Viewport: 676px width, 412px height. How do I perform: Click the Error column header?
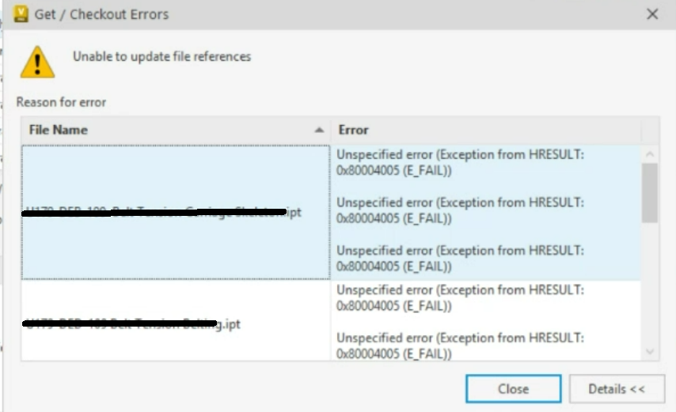pyautogui.click(x=486, y=130)
